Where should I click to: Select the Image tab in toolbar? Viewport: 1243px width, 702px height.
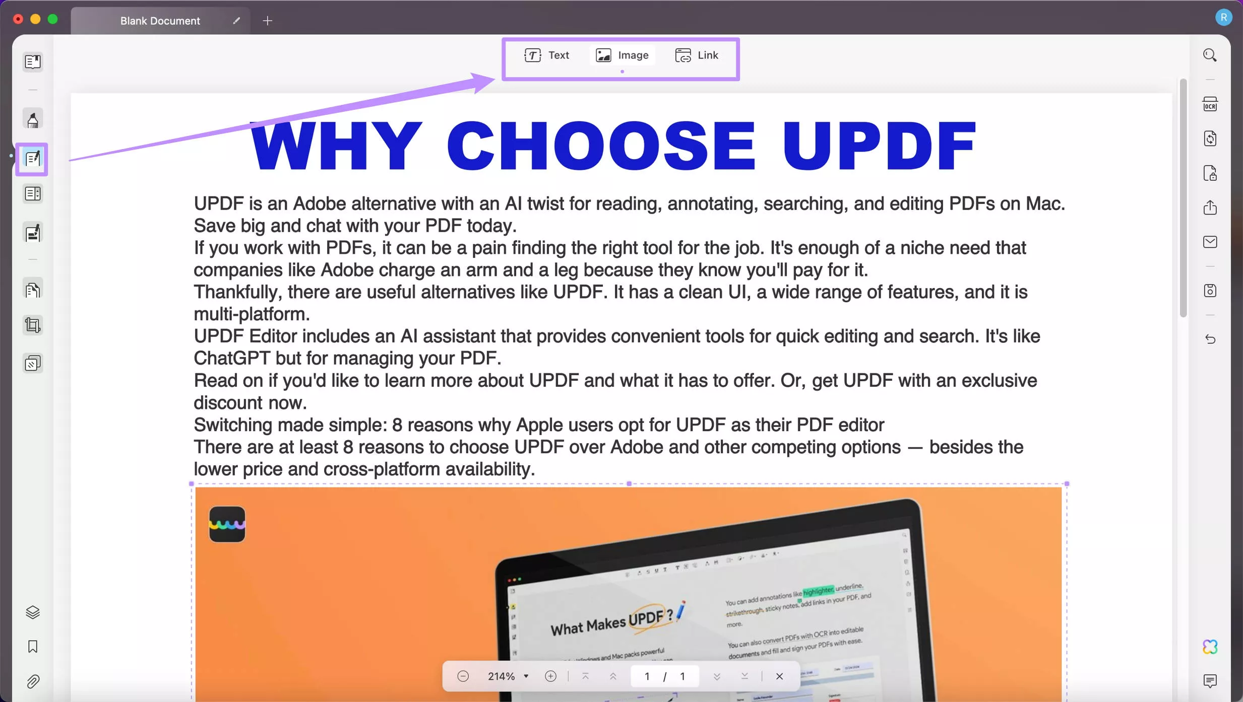[620, 54]
